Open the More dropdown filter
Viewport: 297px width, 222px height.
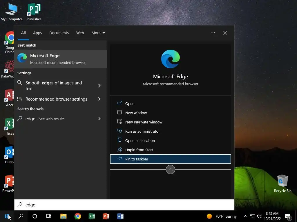pyautogui.click(x=98, y=33)
